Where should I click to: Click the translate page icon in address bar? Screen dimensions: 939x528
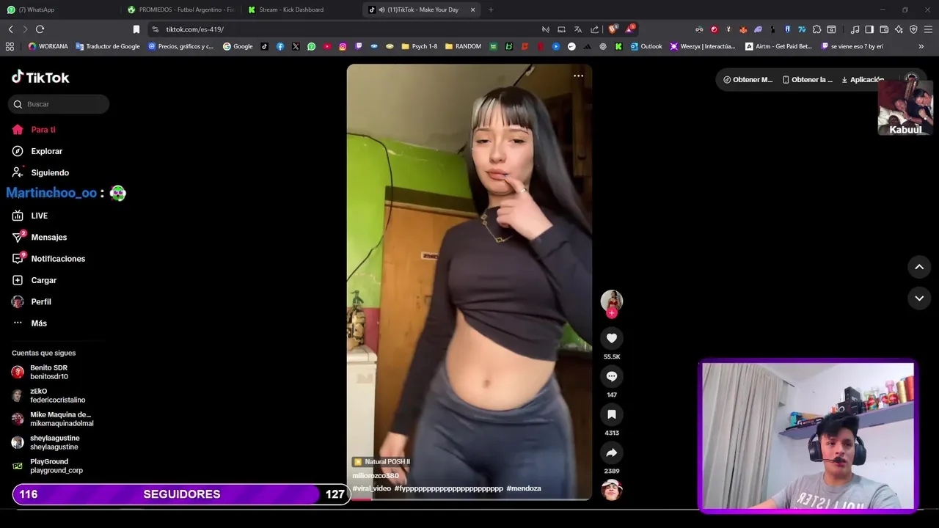pos(577,29)
